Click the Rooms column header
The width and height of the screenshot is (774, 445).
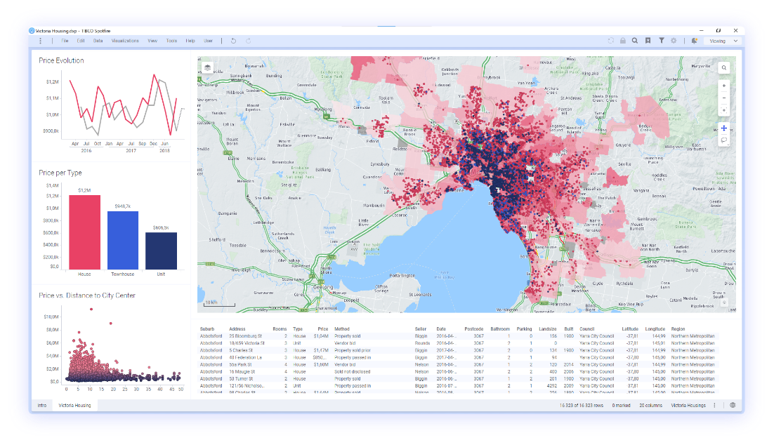280,328
